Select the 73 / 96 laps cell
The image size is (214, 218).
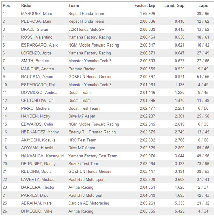(203, 164)
